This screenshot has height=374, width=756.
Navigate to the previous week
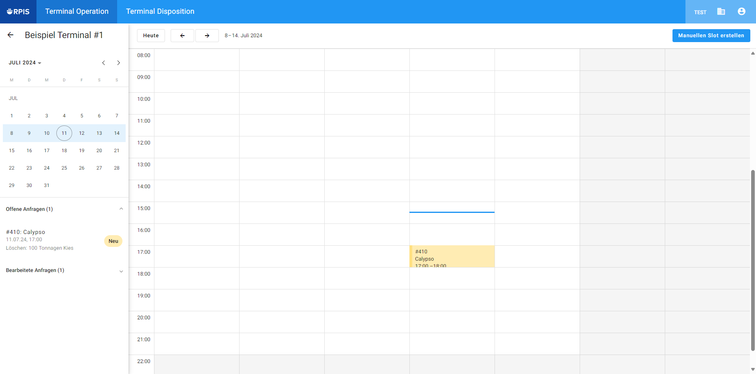click(x=182, y=36)
